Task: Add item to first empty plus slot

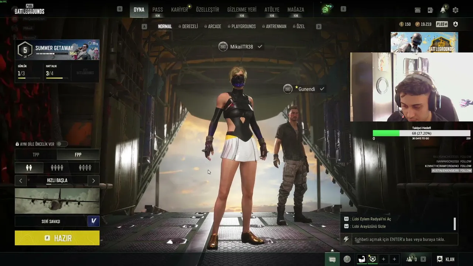Action: [384, 259]
